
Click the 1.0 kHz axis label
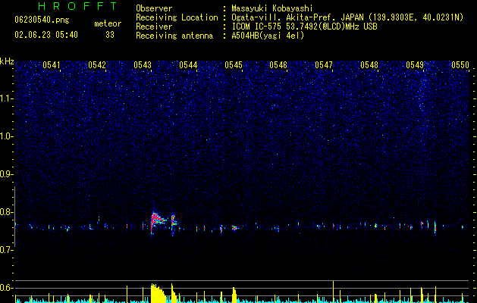tap(7, 136)
